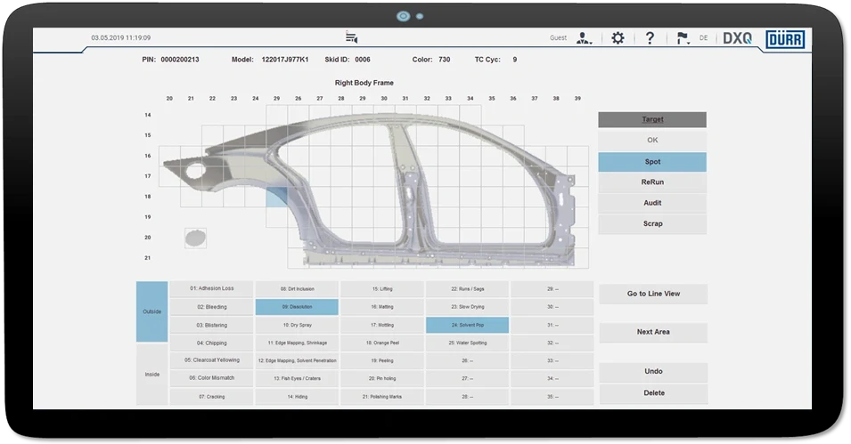Click the DE language indicator
This screenshot has width=851, height=444.
[703, 38]
